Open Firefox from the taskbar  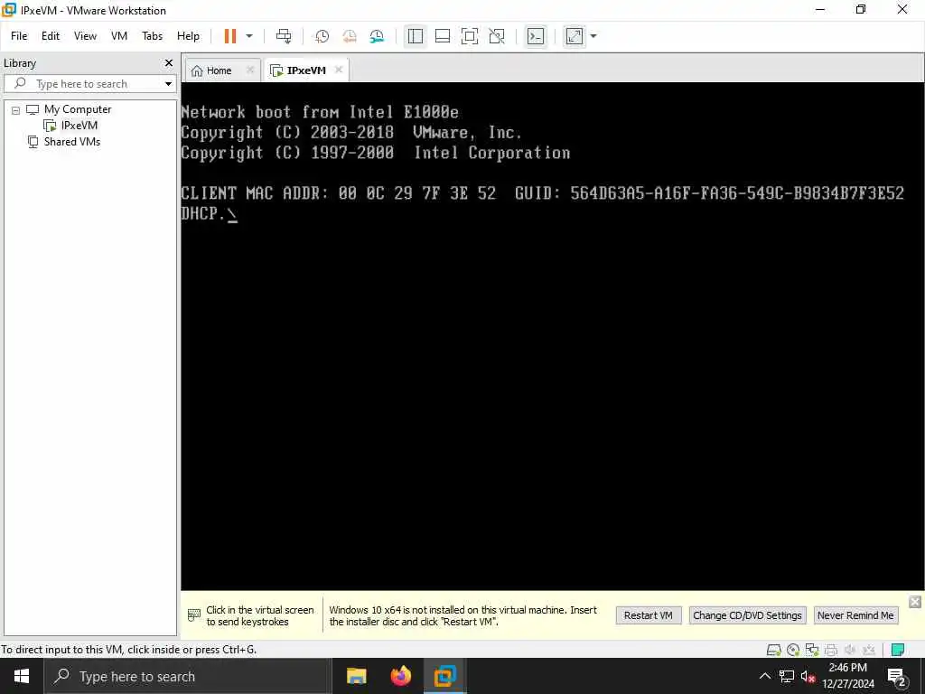point(400,676)
